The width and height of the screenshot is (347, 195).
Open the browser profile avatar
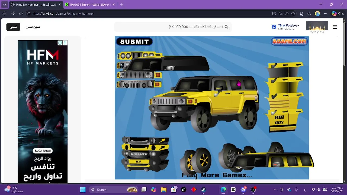click(x=317, y=14)
